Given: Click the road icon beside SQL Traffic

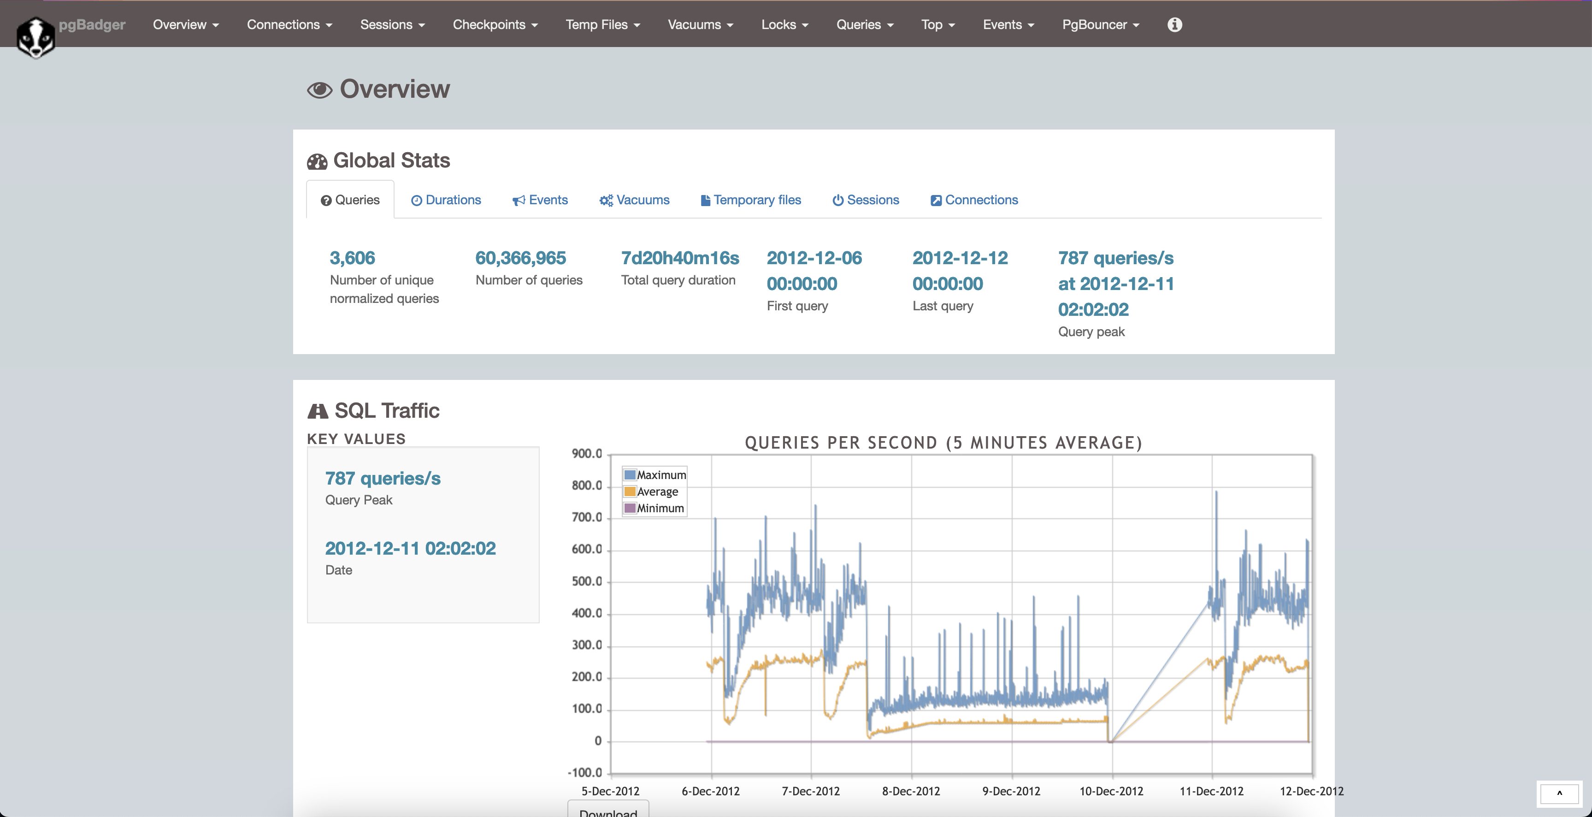Looking at the screenshot, I should coord(318,411).
